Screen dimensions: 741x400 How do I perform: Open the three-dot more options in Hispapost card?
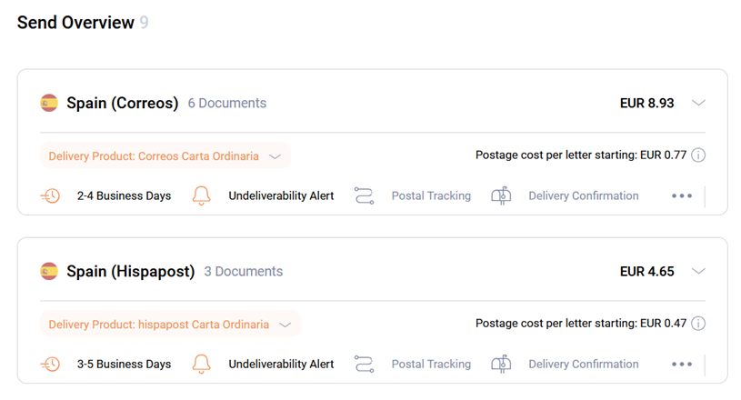pos(682,365)
